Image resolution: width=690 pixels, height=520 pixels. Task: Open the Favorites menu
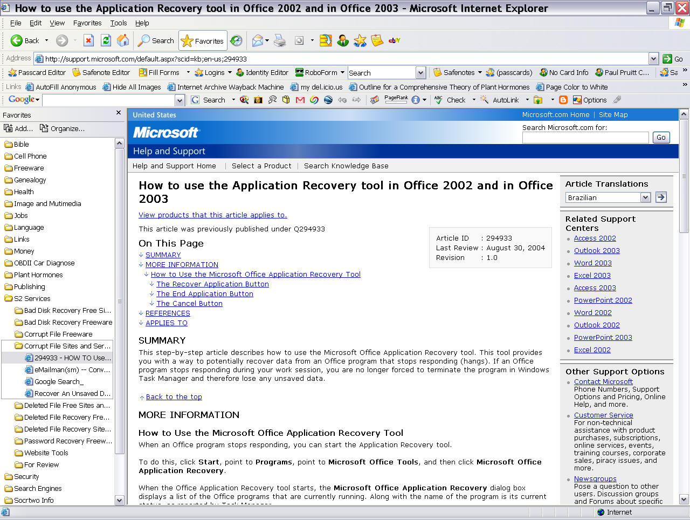[x=87, y=23]
